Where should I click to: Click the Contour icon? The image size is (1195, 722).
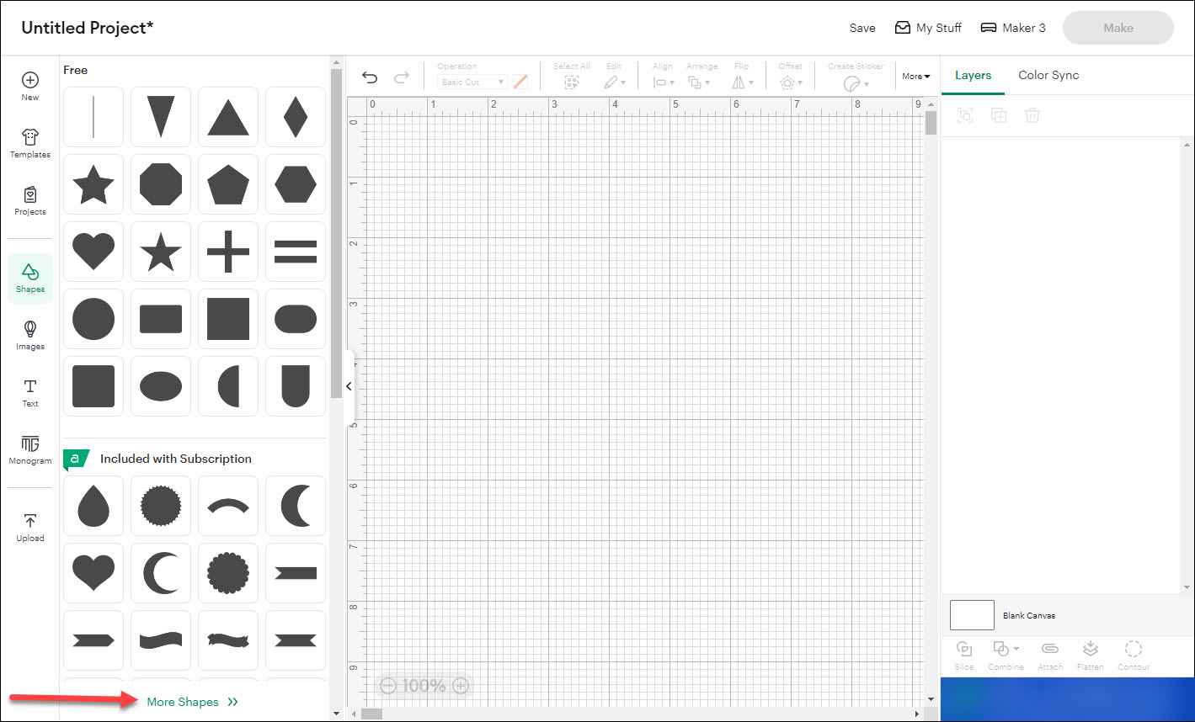(1133, 655)
